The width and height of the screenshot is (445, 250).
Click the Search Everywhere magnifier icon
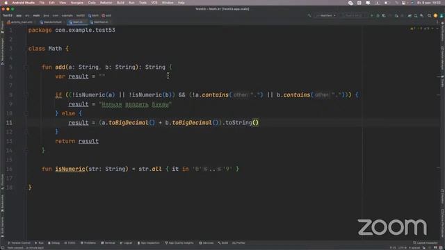point(430,15)
